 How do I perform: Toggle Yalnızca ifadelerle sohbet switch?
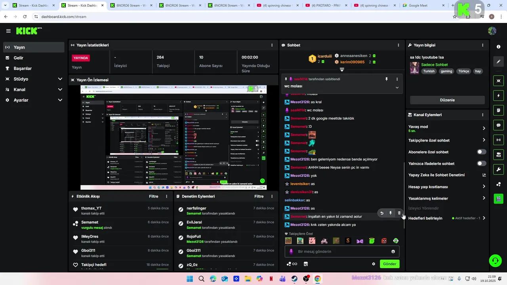pyautogui.click(x=481, y=163)
